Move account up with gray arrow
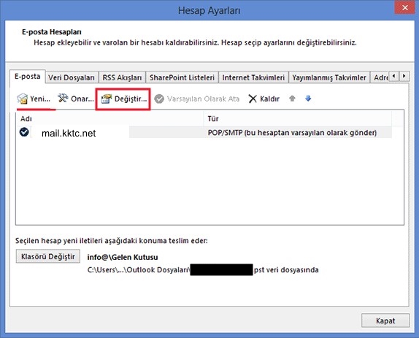 click(x=292, y=99)
